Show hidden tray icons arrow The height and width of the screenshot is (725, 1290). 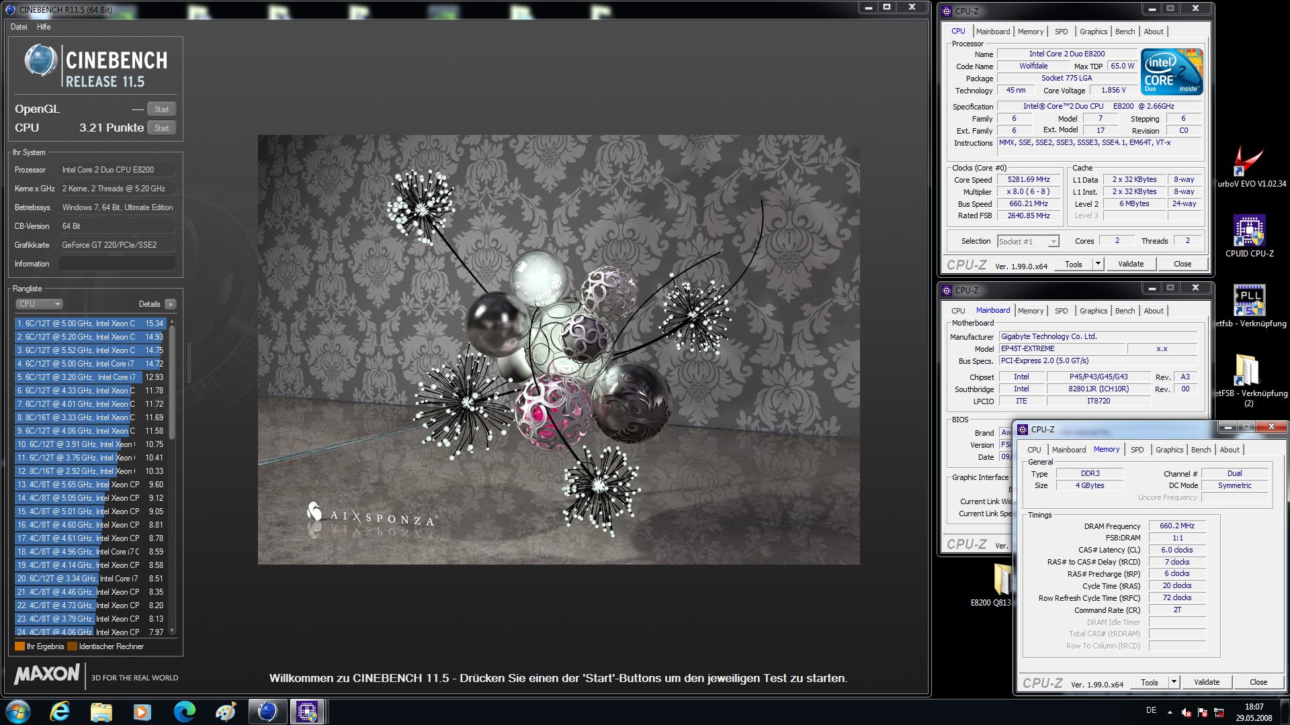tap(1170, 712)
